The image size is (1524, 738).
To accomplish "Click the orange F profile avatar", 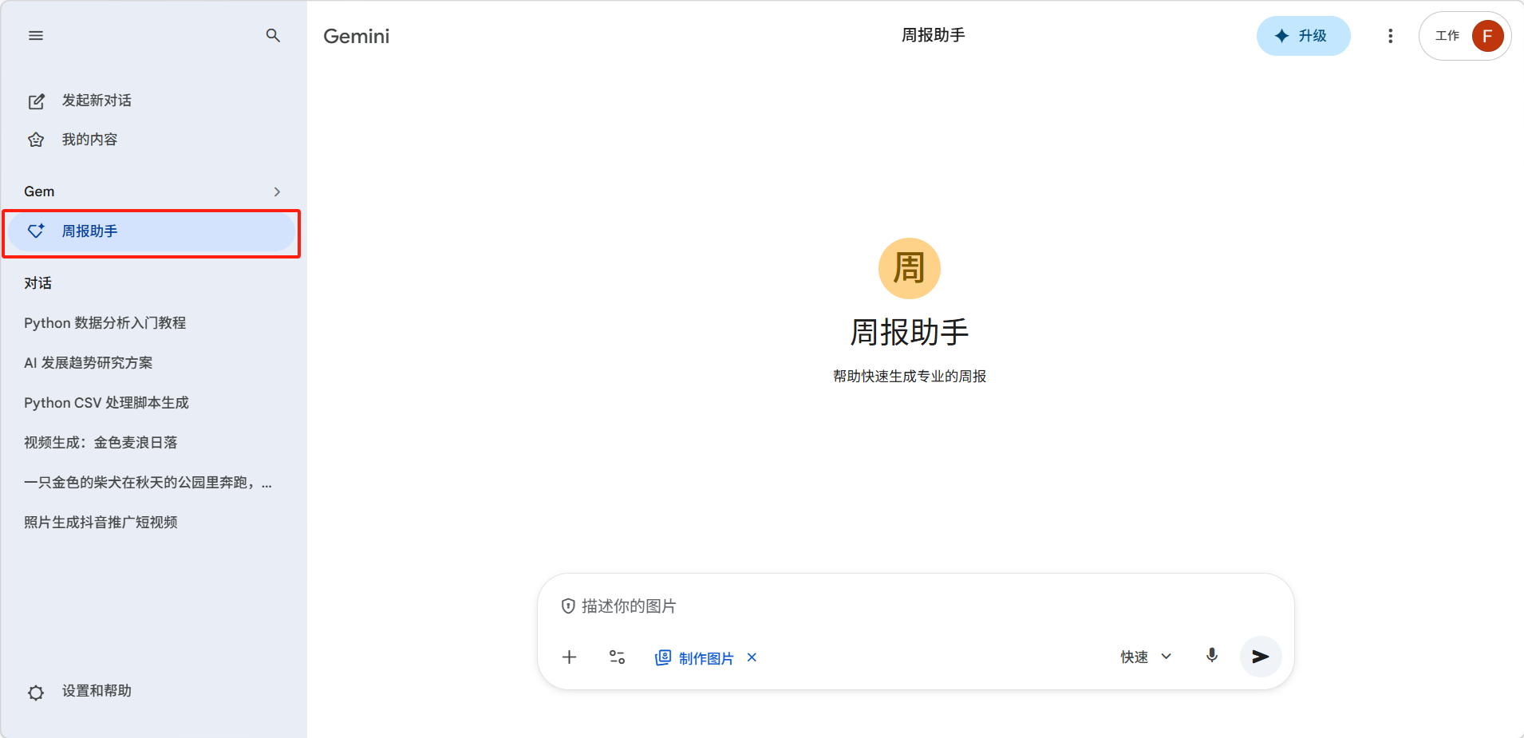I will click(x=1487, y=36).
